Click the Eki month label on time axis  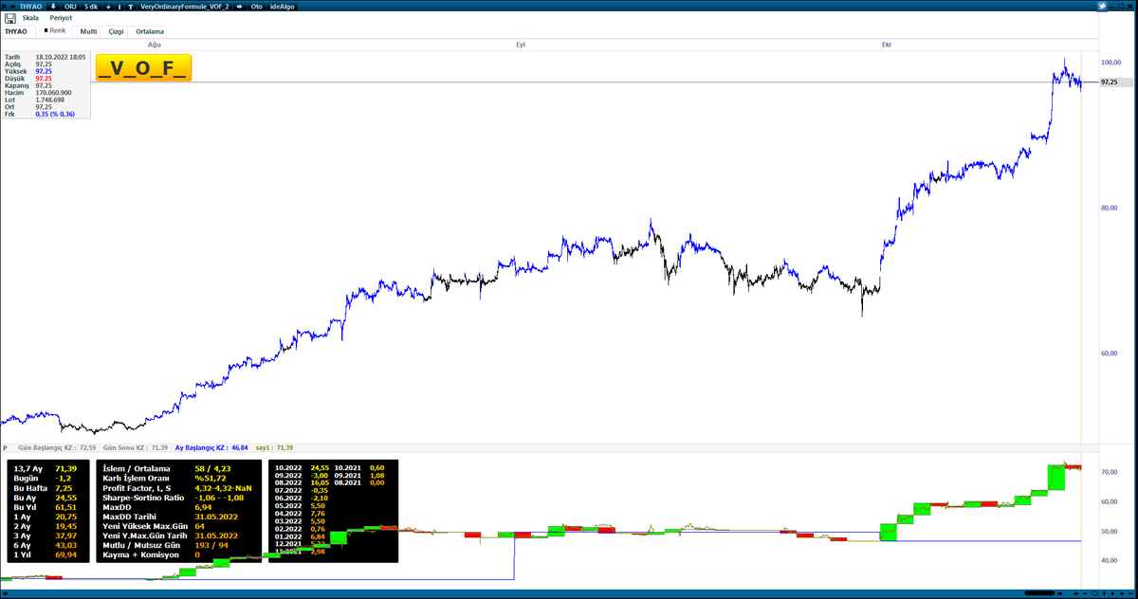click(x=887, y=45)
